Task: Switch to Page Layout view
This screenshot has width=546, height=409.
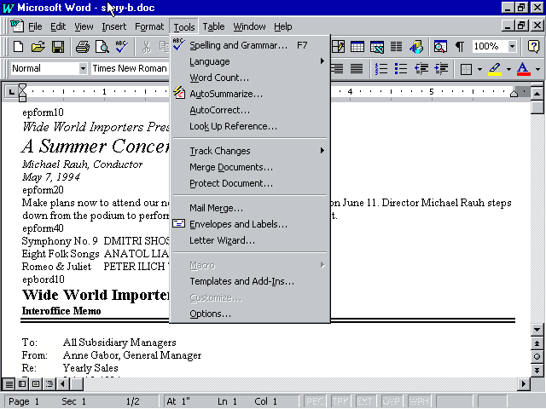Action: tap(36, 384)
